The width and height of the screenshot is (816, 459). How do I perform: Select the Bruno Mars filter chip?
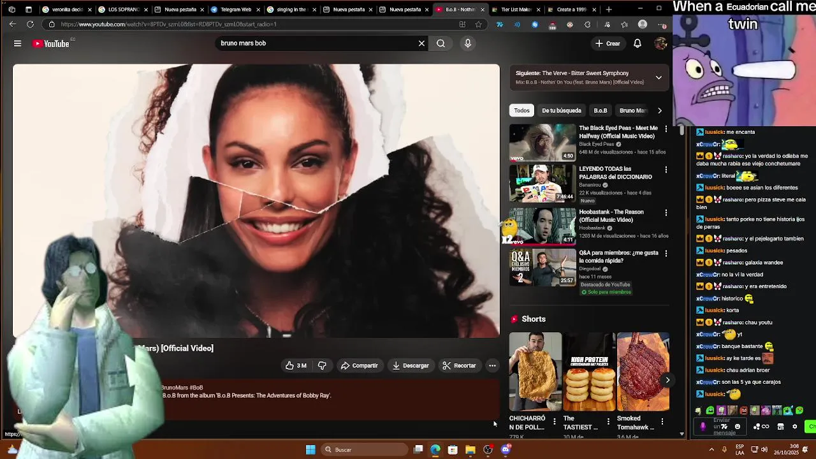tap(633, 110)
